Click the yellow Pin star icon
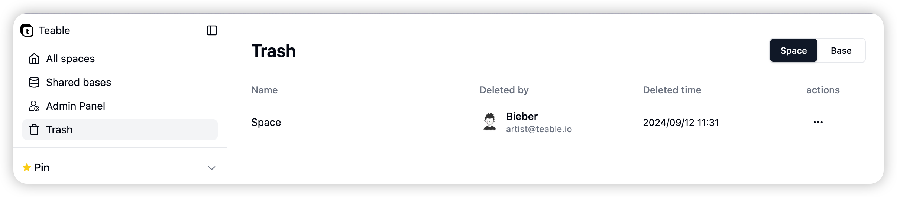Screen dimensions: 897x197 point(27,167)
